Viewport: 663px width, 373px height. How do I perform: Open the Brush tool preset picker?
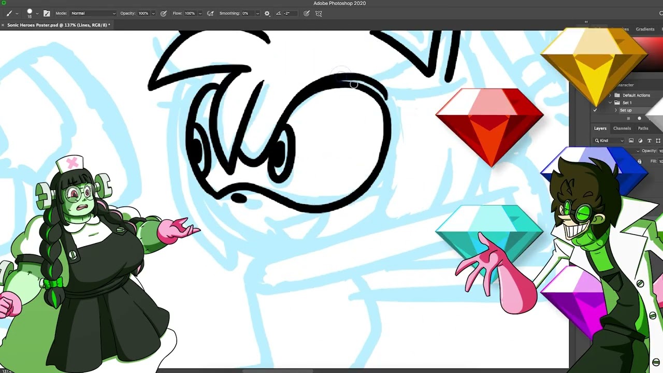pyautogui.click(x=11, y=13)
